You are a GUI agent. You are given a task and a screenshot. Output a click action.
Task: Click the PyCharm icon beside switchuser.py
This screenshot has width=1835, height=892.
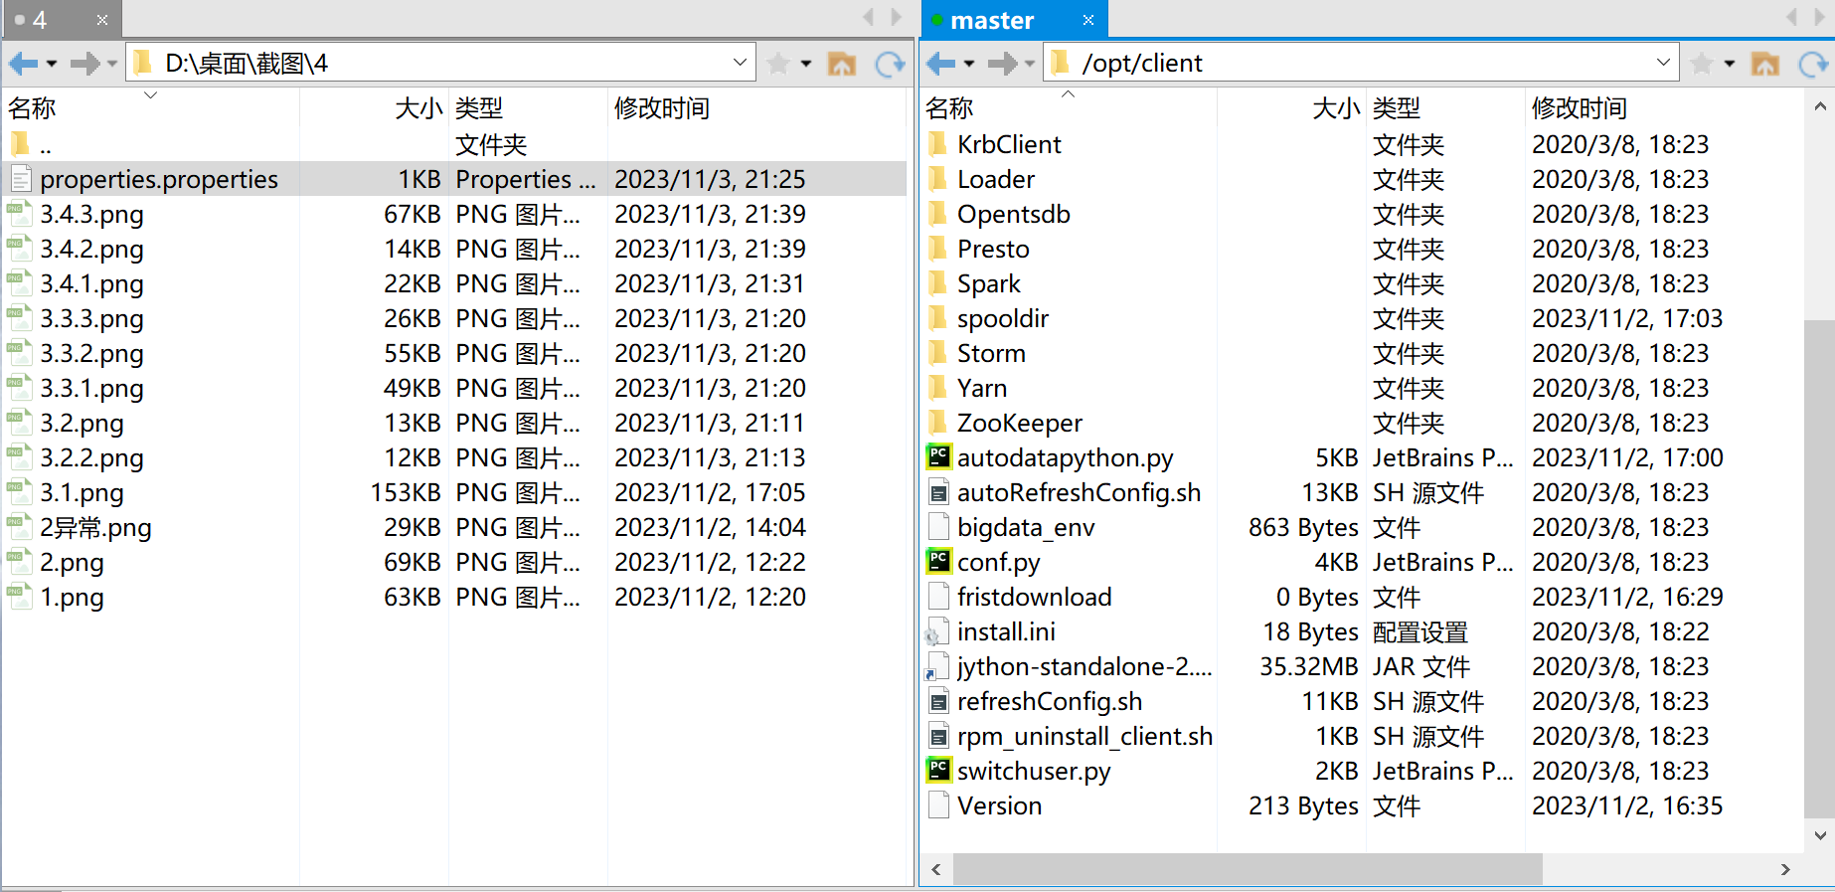click(x=938, y=770)
